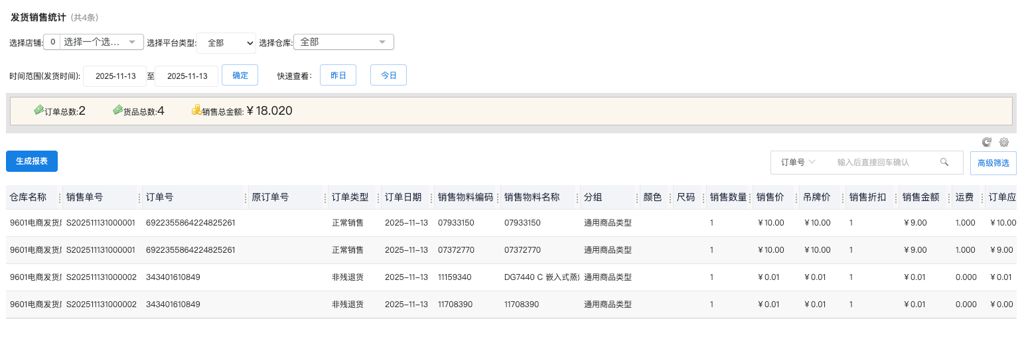Click the start date input field
The height and width of the screenshot is (345, 1022).
(115, 76)
